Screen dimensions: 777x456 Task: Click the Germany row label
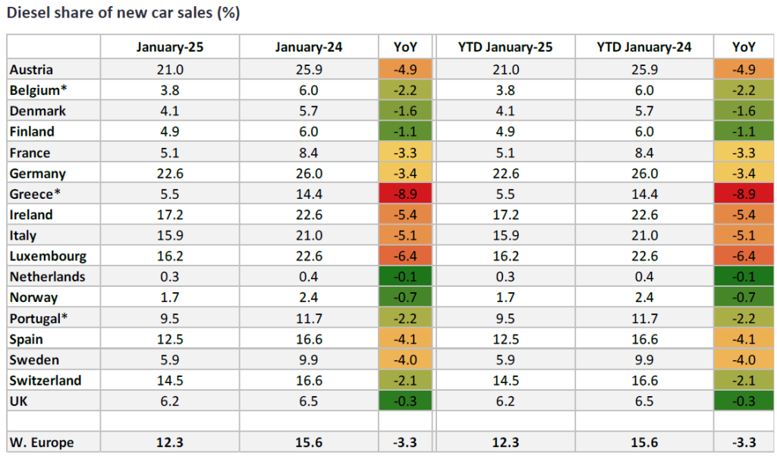tap(38, 174)
